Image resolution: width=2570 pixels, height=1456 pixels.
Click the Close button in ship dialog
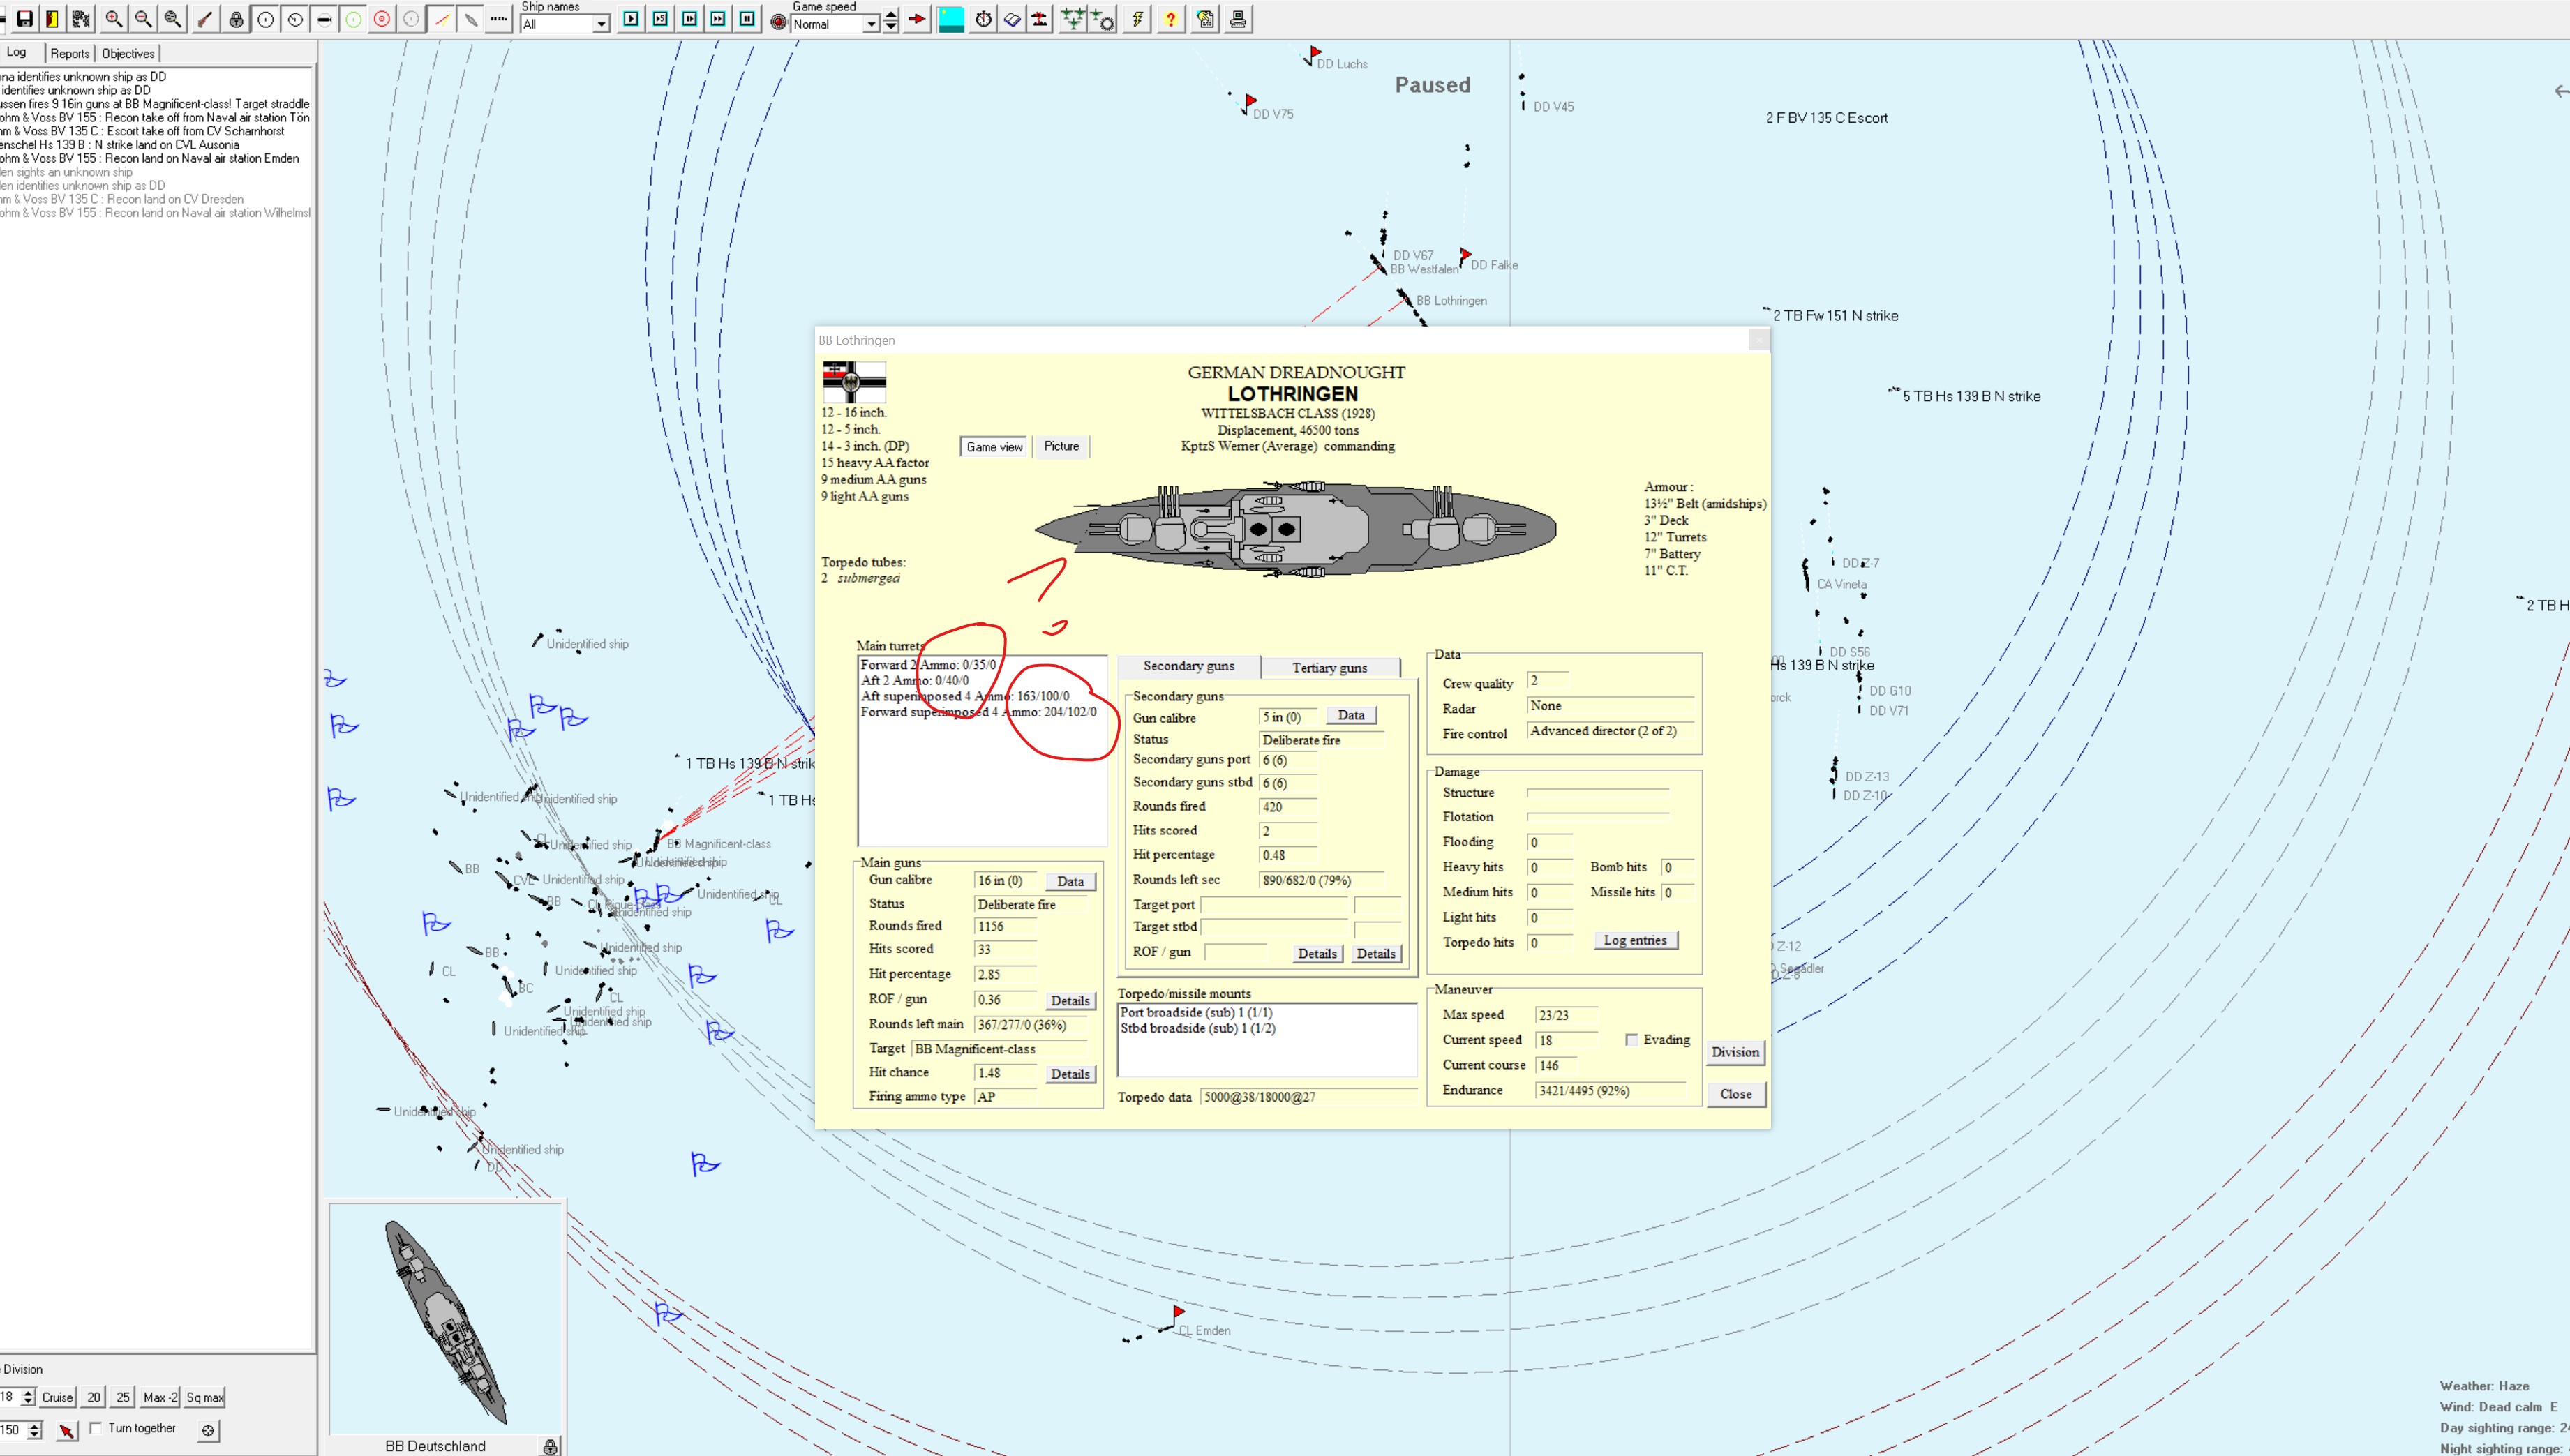click(x=1735, y=1094)
